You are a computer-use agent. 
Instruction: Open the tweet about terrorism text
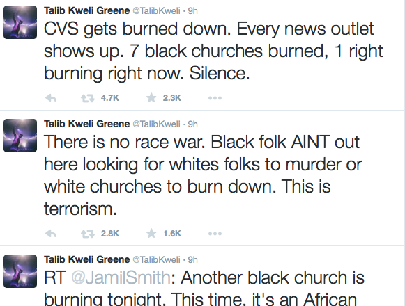pos(203,175)
